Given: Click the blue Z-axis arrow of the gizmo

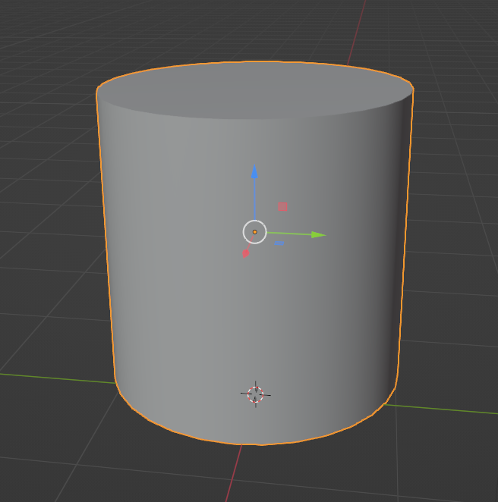Looking at the screenshot, I should click(254, 172).
